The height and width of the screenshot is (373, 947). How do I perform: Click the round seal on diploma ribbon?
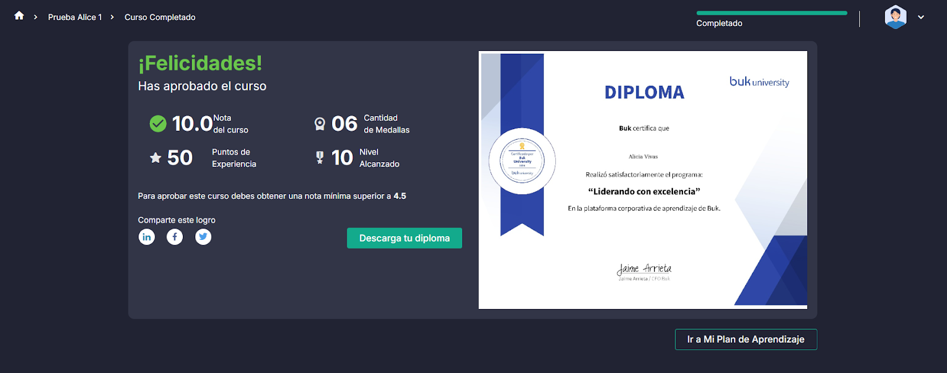pos(522,161)
